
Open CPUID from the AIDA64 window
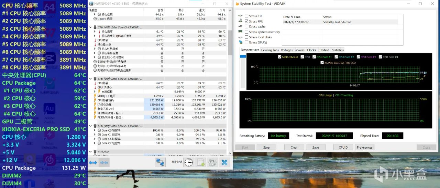point(343,147)
